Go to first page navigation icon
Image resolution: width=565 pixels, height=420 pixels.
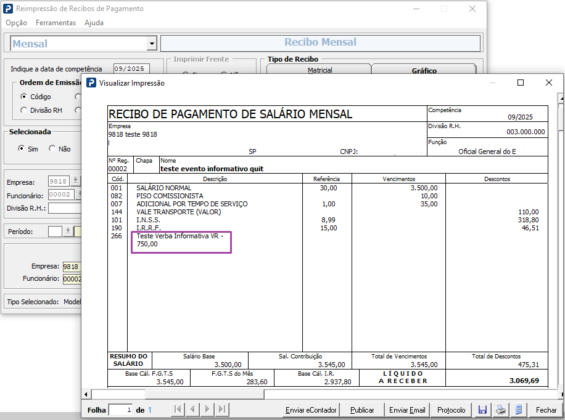coord(177,409)
